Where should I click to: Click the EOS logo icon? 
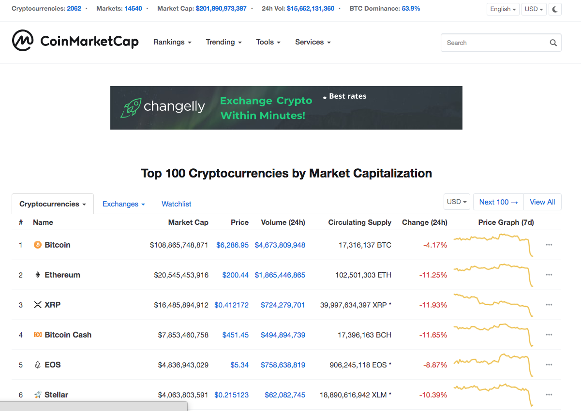pos(38,365)
